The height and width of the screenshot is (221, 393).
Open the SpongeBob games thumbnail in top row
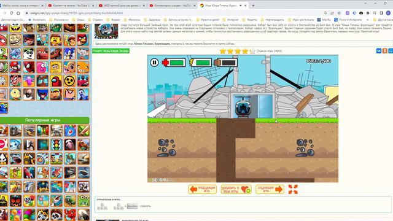pyautogui.click(x=15, y=27)
